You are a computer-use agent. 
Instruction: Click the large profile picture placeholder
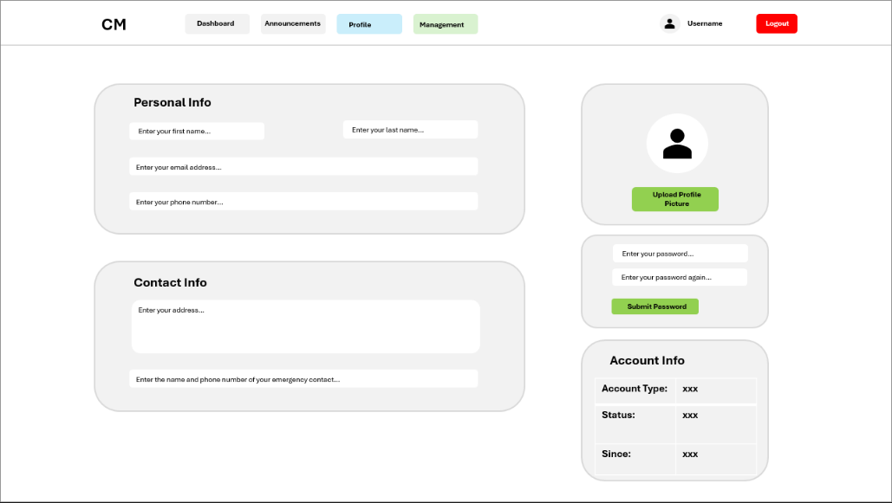677,144
